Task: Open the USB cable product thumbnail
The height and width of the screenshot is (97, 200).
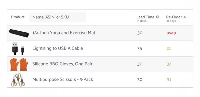Action: [x=18, y=49]
